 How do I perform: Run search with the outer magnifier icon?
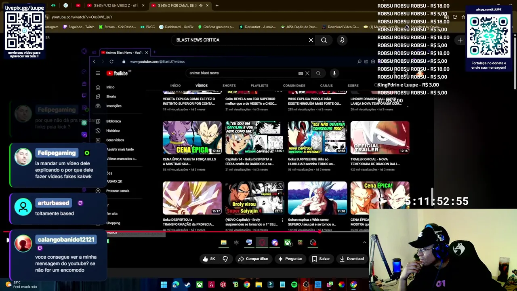tap(324, 40)
